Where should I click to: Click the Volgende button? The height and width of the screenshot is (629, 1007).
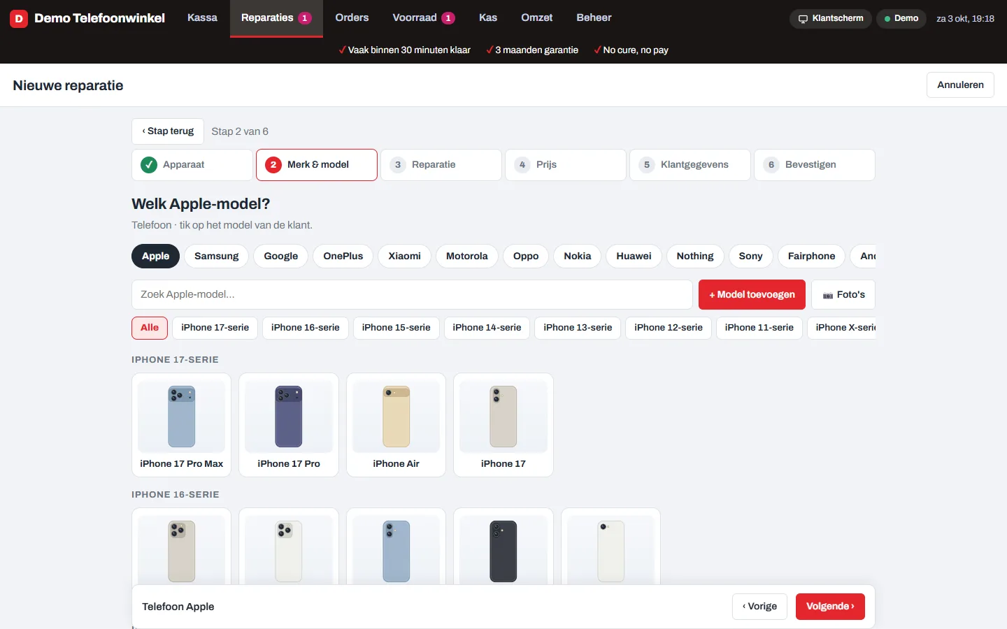click(x=830, y=607)
